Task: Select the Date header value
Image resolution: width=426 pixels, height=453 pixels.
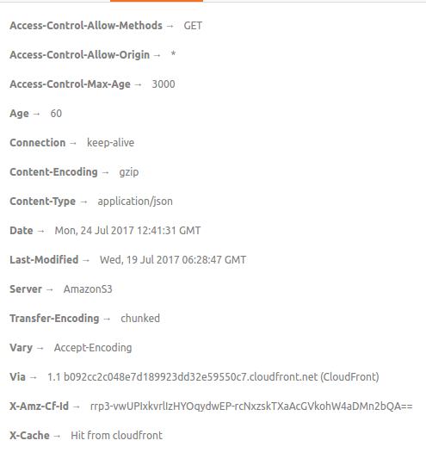Action: pos(127,231)
